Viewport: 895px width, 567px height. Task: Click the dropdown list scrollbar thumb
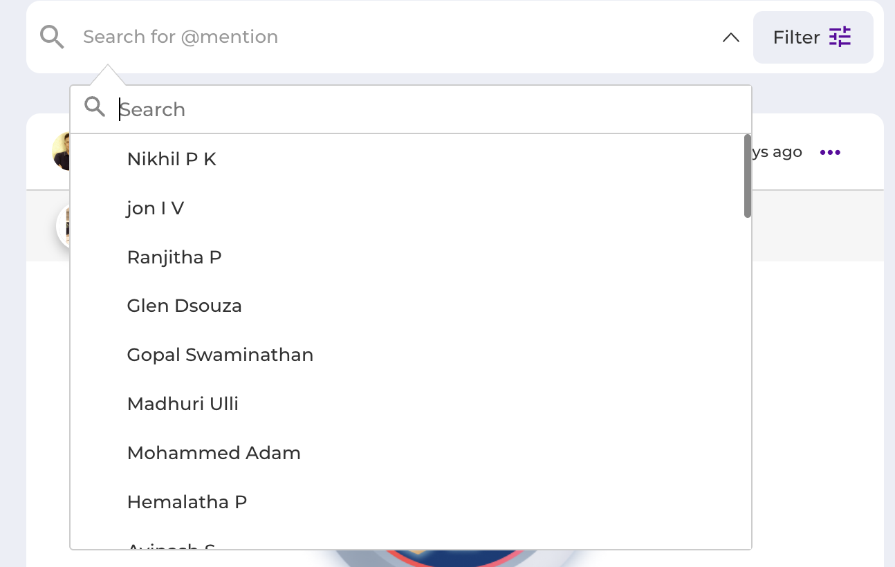click(x=748, y=176)
